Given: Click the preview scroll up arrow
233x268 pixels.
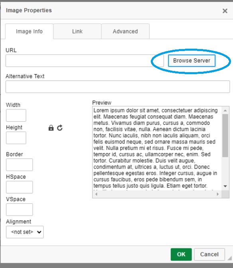Looking at the screenshot, I should (x=225, y=110).
